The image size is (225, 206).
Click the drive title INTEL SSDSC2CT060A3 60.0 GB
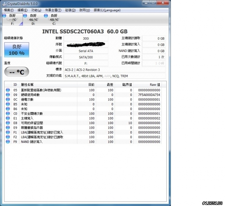85,31
